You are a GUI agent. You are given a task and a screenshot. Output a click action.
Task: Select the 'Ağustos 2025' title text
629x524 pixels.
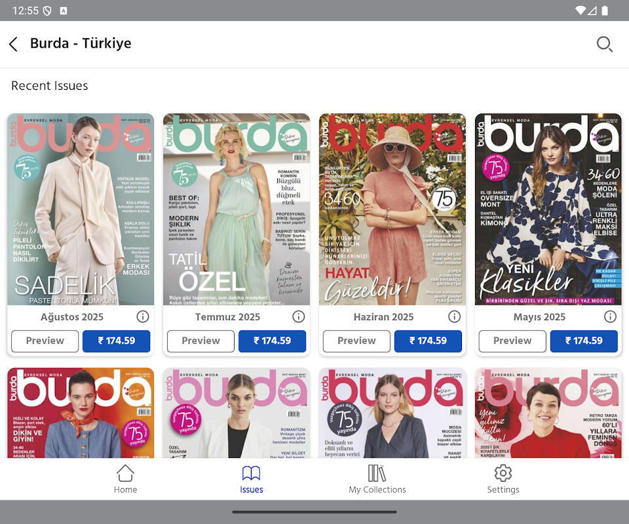click(x=72, y=317)
